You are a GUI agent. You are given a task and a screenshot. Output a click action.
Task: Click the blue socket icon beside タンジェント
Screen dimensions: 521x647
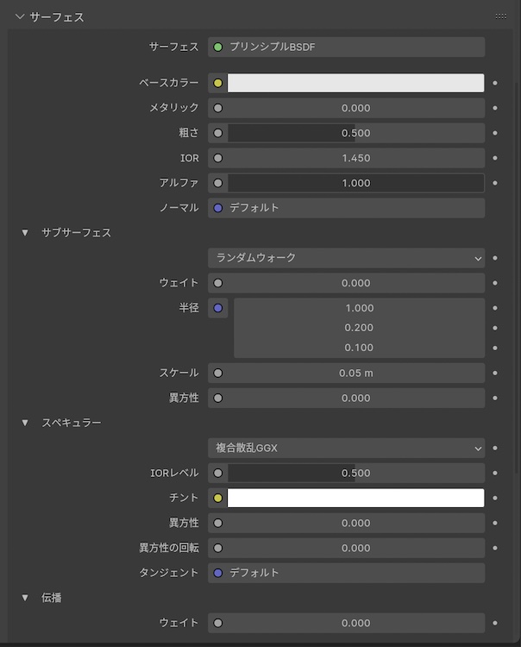217,572
